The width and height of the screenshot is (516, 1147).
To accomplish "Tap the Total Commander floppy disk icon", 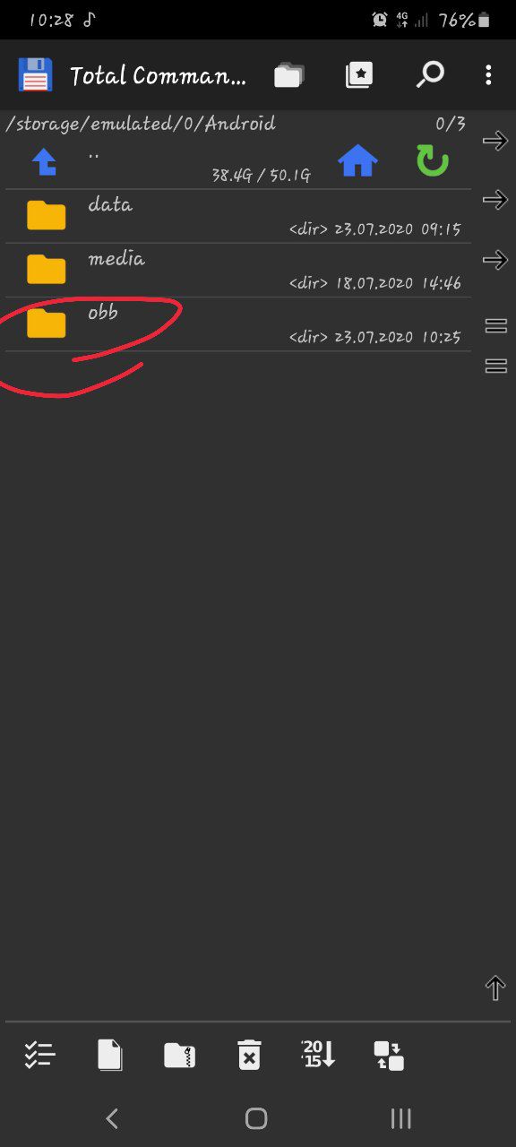I will pos(36,75).
